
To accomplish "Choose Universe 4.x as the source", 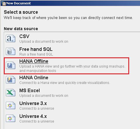I will (x=33, y=116).
